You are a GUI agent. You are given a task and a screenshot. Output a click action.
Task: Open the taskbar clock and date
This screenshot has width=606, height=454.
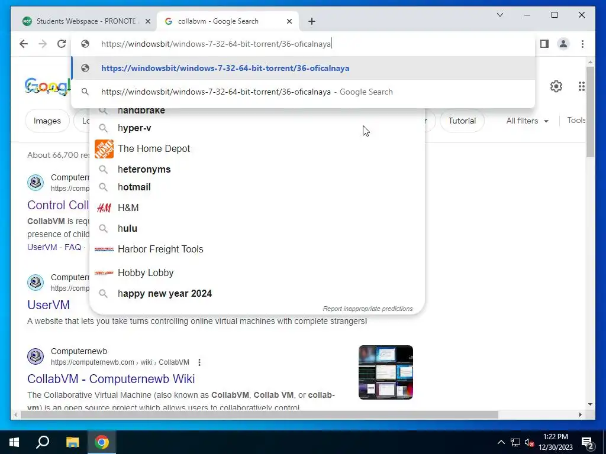coord(555,442)
